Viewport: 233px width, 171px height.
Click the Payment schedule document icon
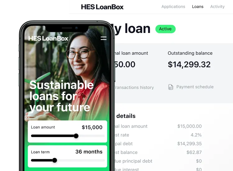point(171,87)
